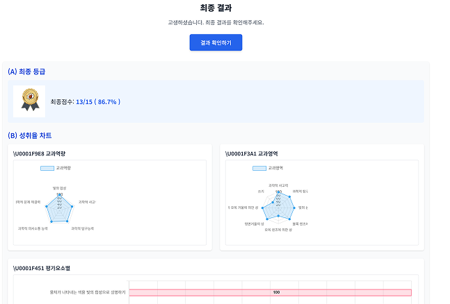Viewport: 450px width, 304px height.
Task: Click the 결과 확인하기 button
Action: pos(216,42)
